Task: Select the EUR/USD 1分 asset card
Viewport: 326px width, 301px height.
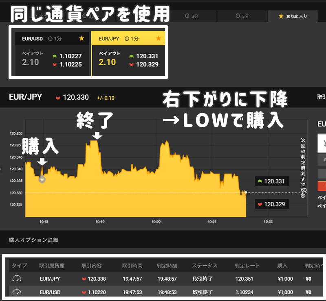Action: [52, 54]
